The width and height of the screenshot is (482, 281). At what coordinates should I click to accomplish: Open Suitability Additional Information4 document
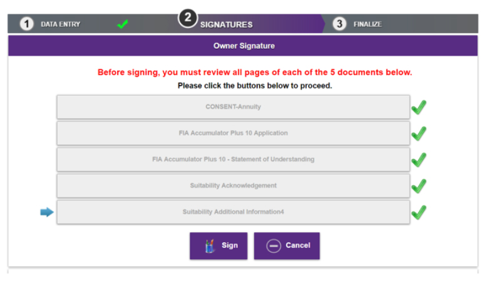pos(233,212)
